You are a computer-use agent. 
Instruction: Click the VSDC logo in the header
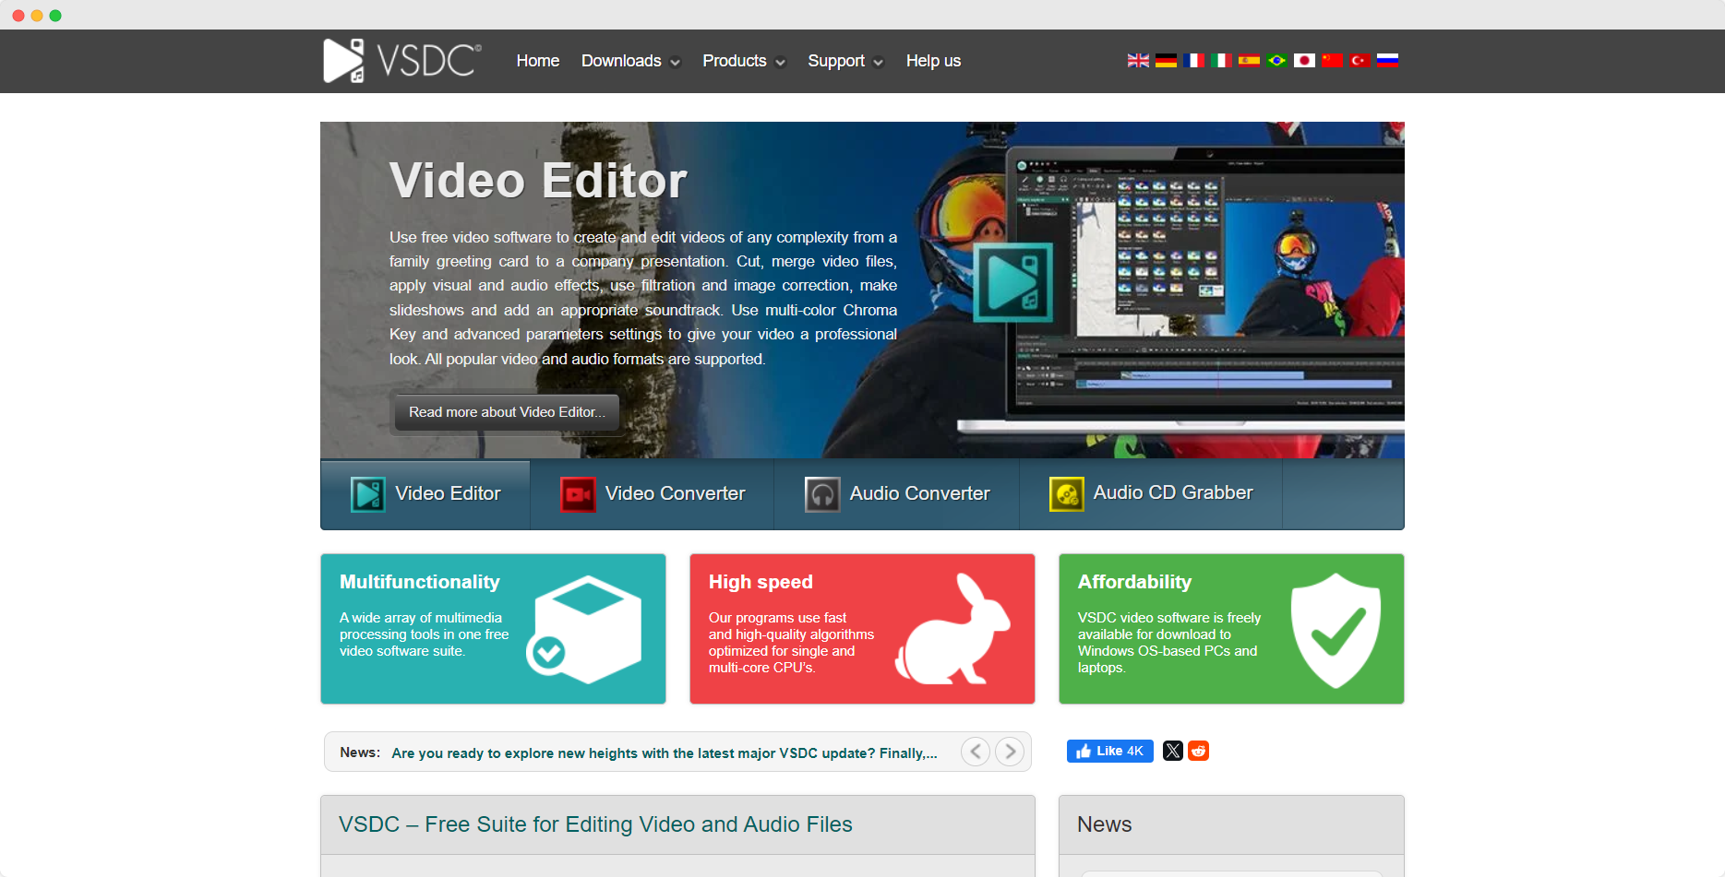pos(401,61)
